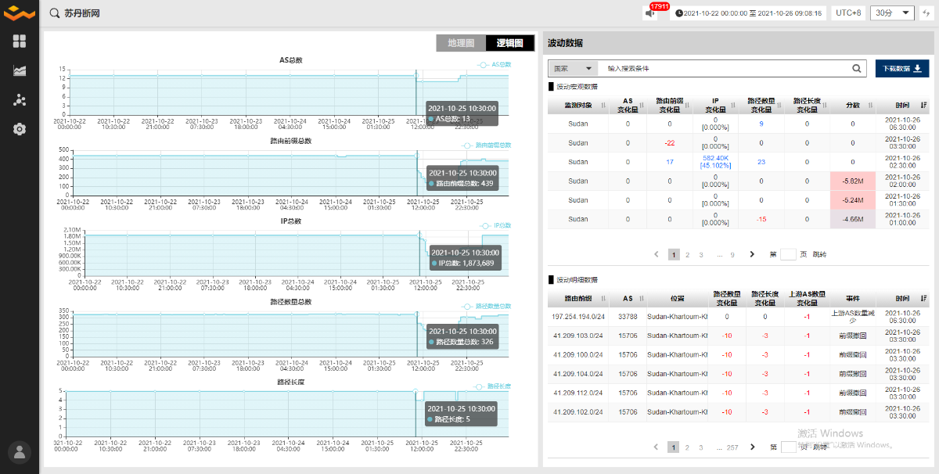
Task: Go to previous page of macro table
Action: tap(656, 254)
